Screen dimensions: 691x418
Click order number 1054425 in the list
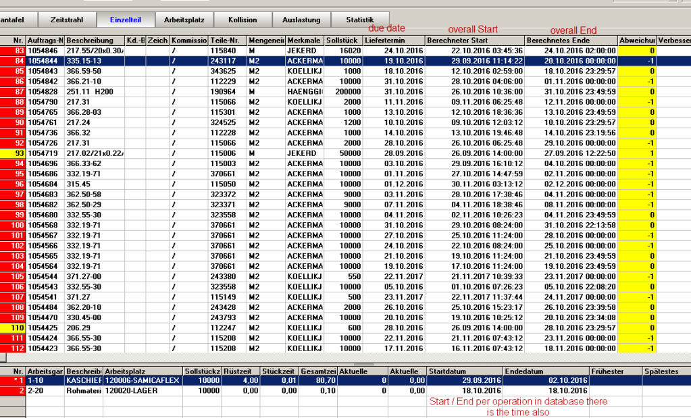coord(46,328)
